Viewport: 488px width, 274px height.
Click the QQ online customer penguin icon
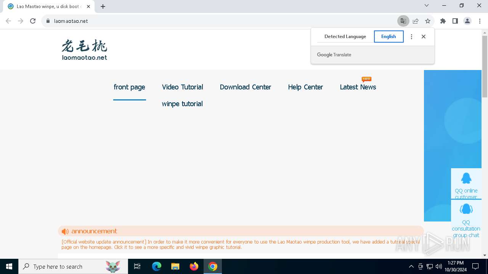(x=466, y=178)
